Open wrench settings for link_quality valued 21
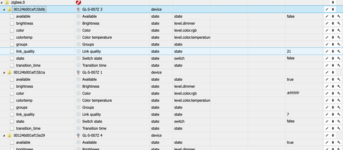Screen dimensions: 343x150 (x=338, y=51)
